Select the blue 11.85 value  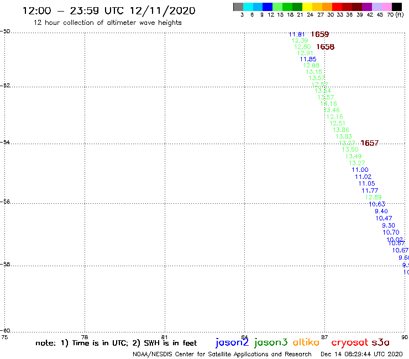[308, 59]
